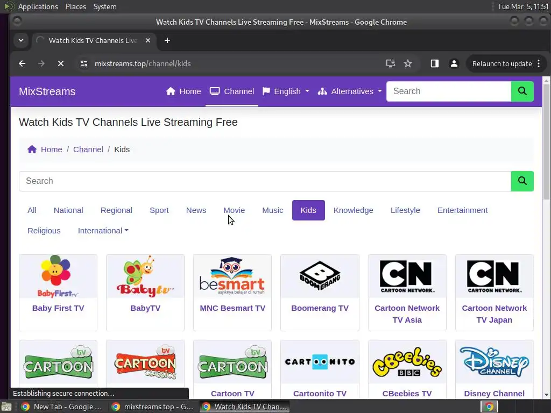Switch to mixstreams top taskbar window
This screenshot has width=551, height=413.
[x=152, y=407]
